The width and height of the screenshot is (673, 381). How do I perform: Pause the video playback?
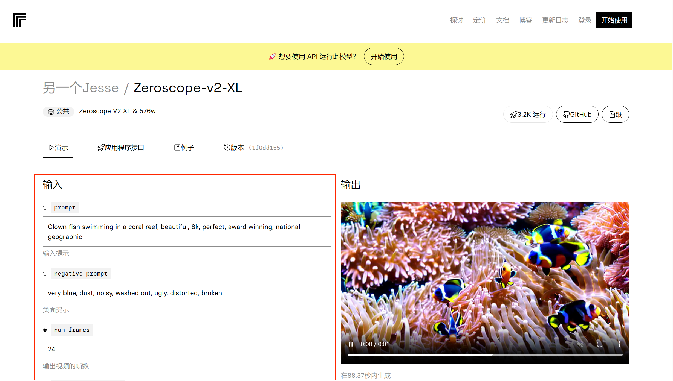(351, 344)
